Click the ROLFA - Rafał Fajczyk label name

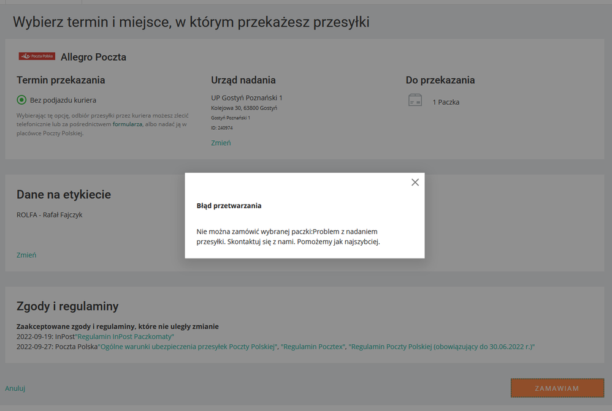pos(49,215)
